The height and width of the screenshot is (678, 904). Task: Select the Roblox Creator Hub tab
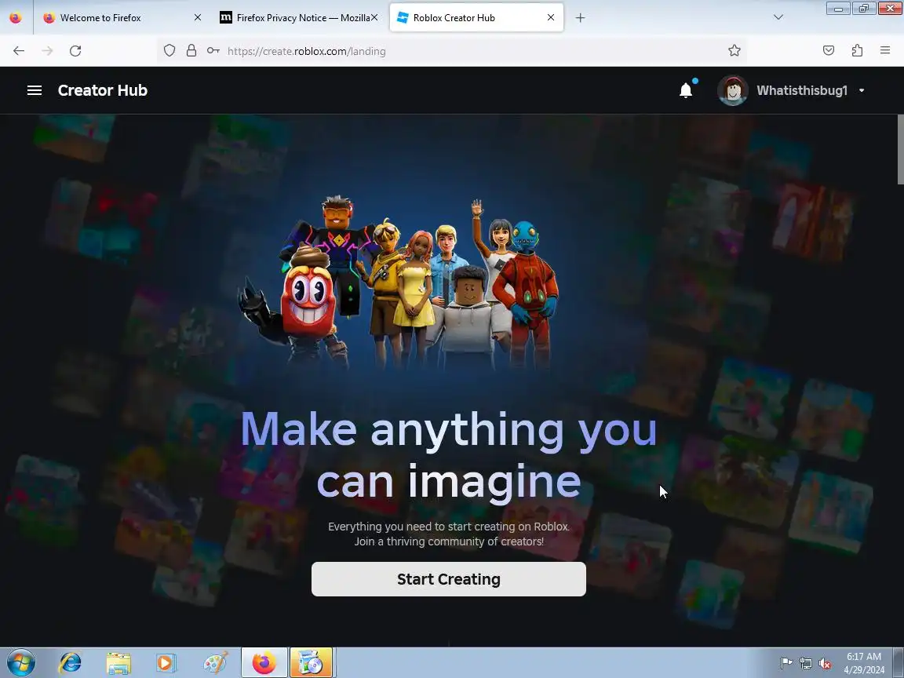point(476,18)
